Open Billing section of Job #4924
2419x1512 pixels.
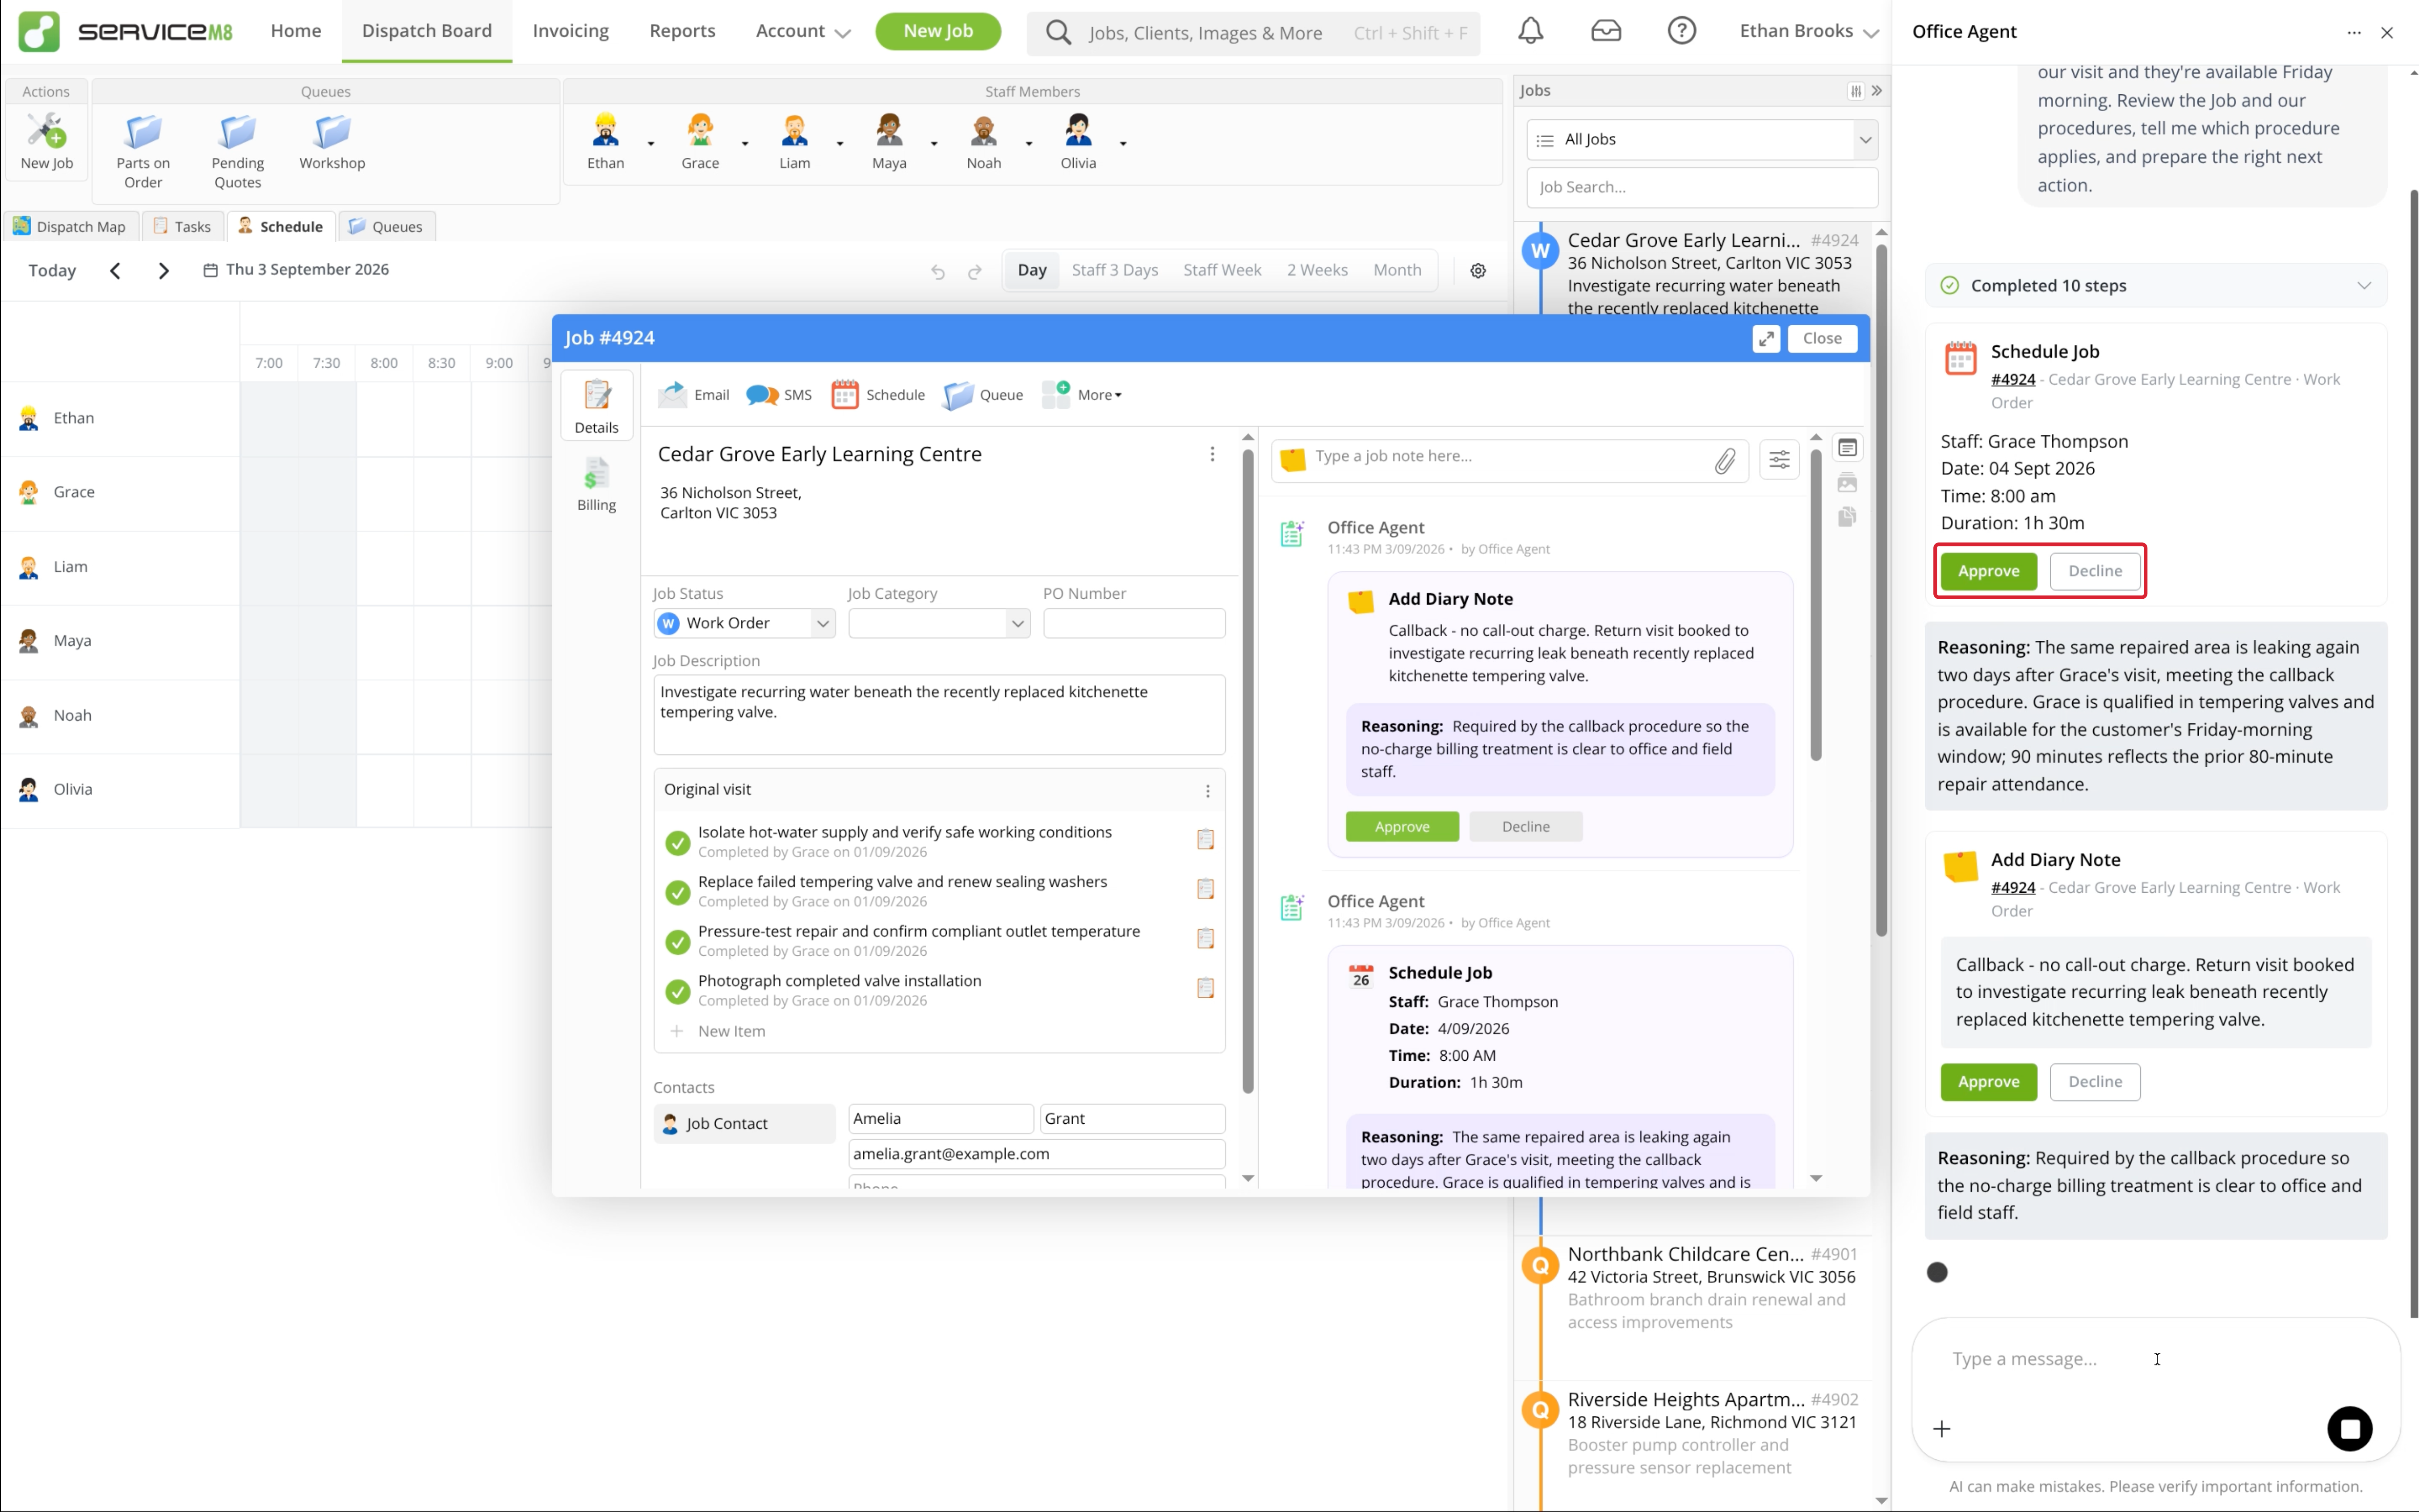(596, 484)
